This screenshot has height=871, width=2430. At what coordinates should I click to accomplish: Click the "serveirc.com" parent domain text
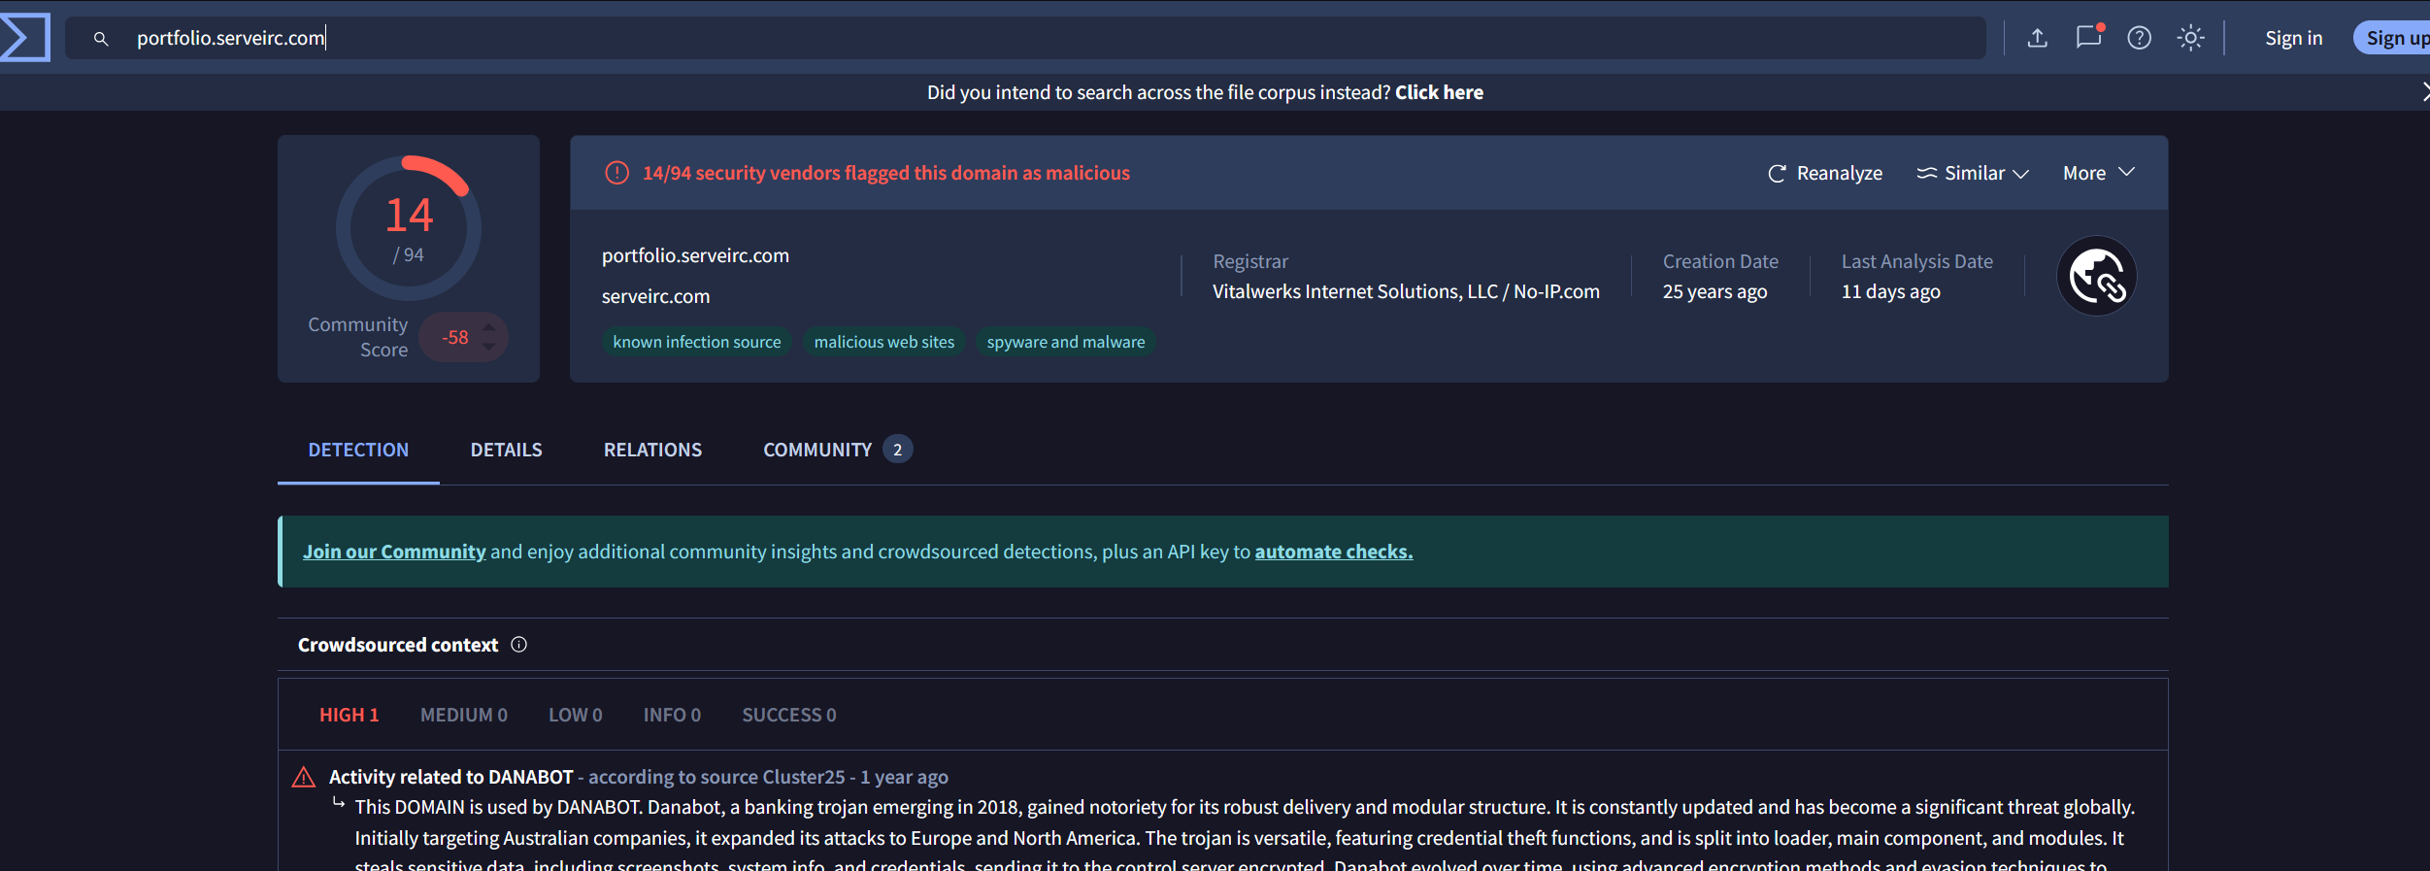[x=656, y=296]
